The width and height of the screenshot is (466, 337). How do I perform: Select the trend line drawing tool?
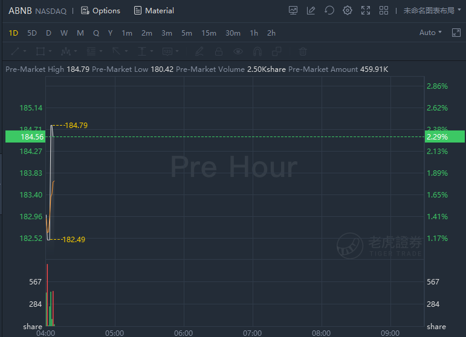16,51
